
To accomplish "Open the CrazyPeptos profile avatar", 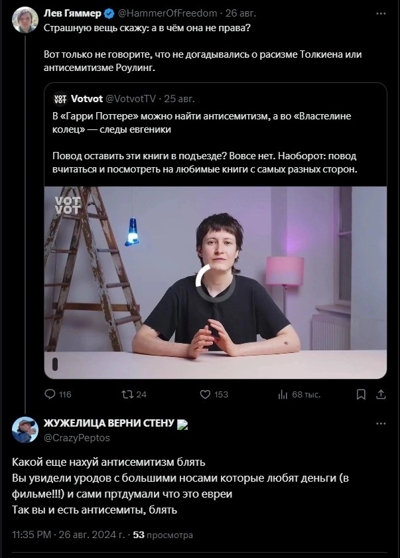I will pos(25,430).
